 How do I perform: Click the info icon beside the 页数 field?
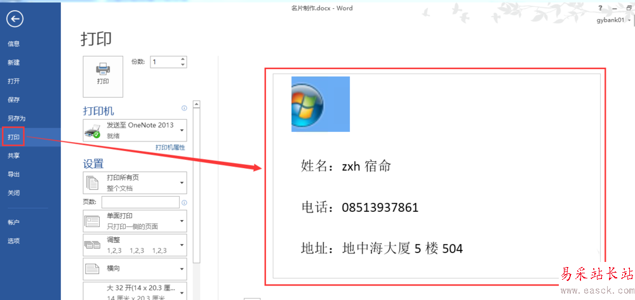[x=184, y=202]
